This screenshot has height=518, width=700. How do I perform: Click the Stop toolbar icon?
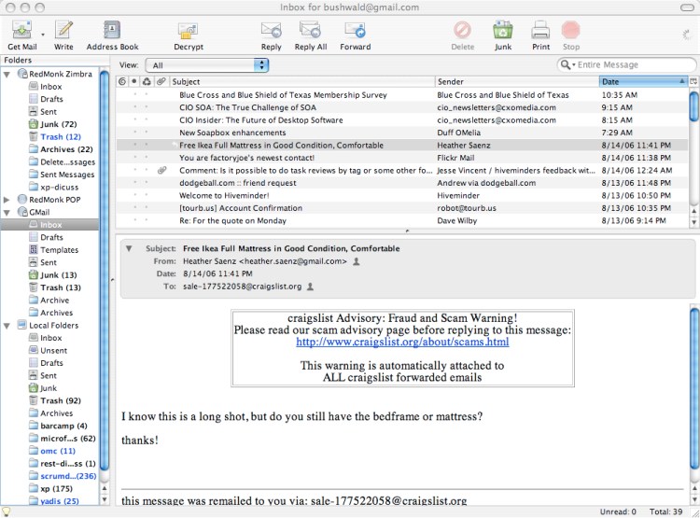pos(570,31)
